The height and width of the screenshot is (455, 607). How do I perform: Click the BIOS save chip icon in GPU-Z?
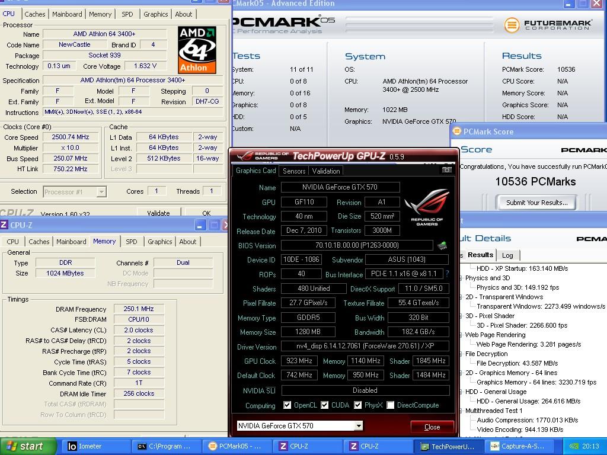(442, 245)
